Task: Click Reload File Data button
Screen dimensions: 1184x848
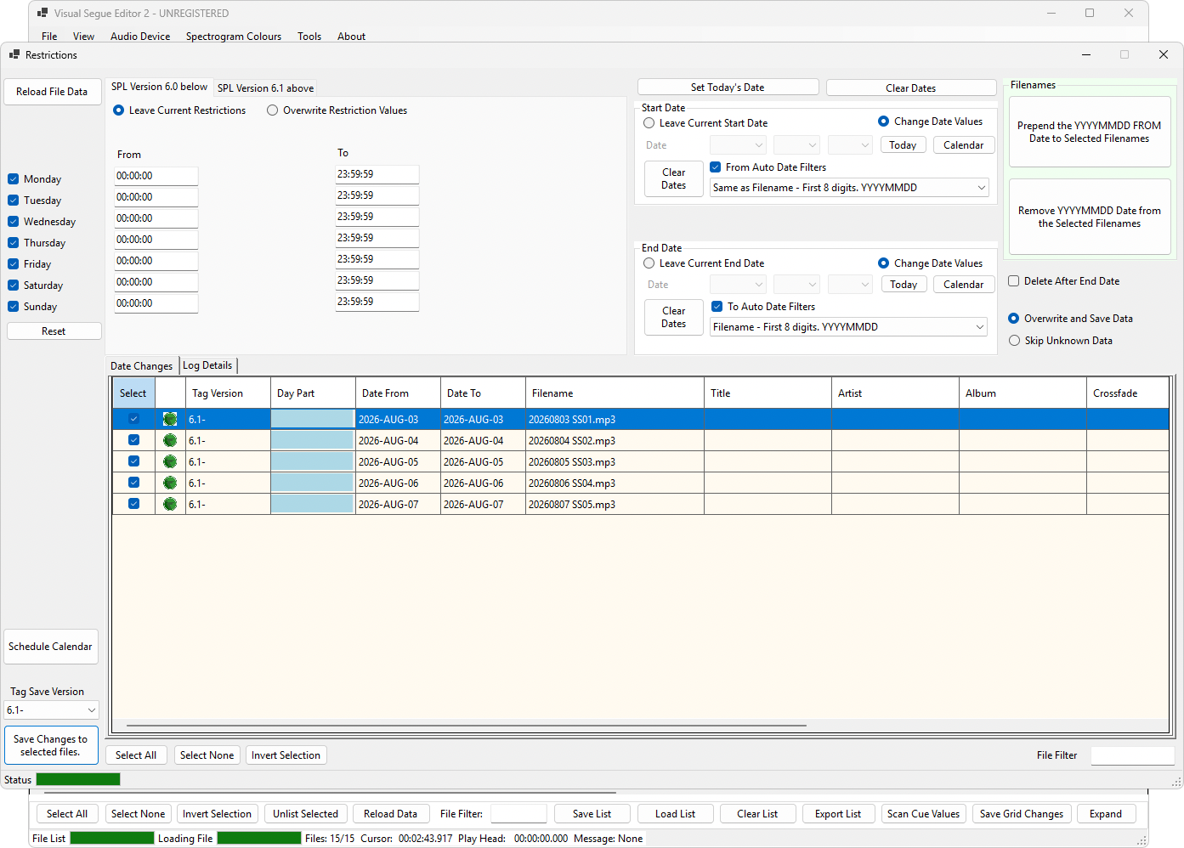Action: point(52,92)
